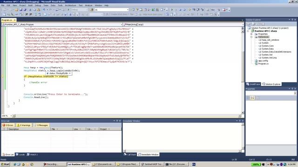298x167 pixels.
Task: Click the Start Debugging play icon left of Debug combo
Action: tap(68, 10)
